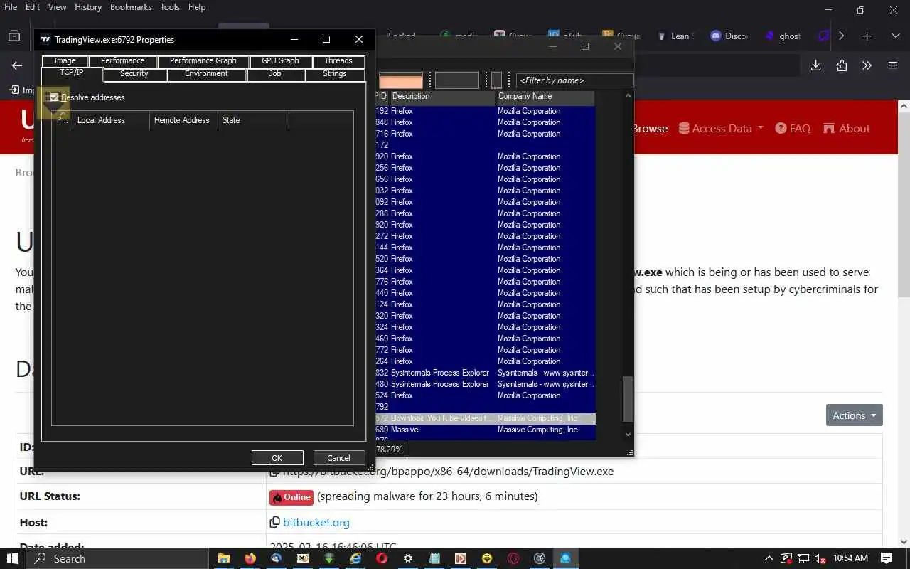Click Process Explorer scrollbar up arrow
910x569 pixels.
click(628, 95)
